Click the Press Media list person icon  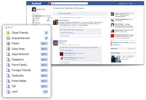(x=8, y=81)
